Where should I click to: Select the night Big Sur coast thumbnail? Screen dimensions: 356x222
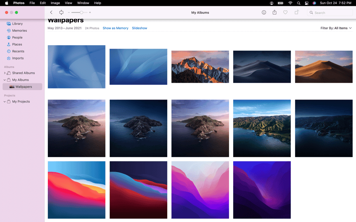pyautogui.click(x=324, y=128)
